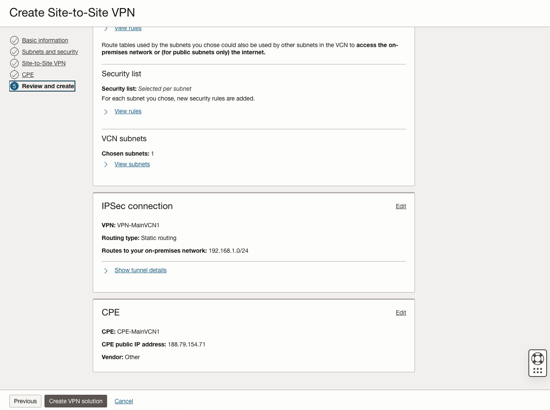Image resolution: width=550 pixels, height=410 pixels.
Task: Click the checkmark icon beside CPE step
Action: [14, 75]
